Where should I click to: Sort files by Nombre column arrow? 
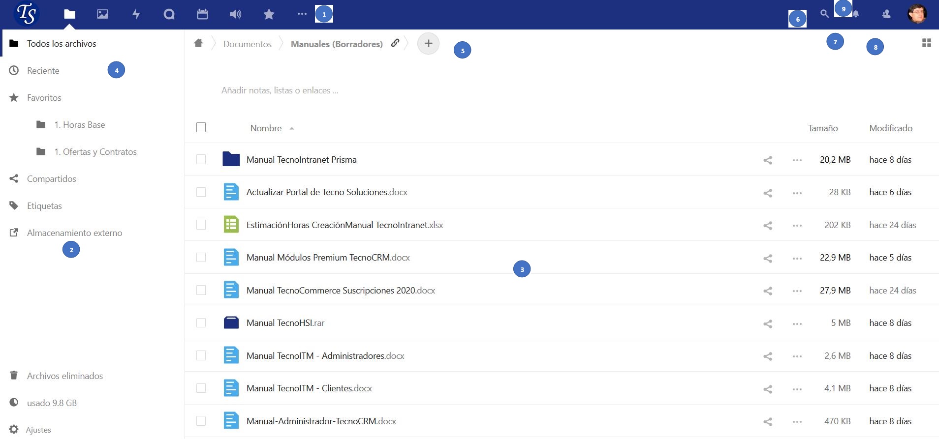pos(292,128)
